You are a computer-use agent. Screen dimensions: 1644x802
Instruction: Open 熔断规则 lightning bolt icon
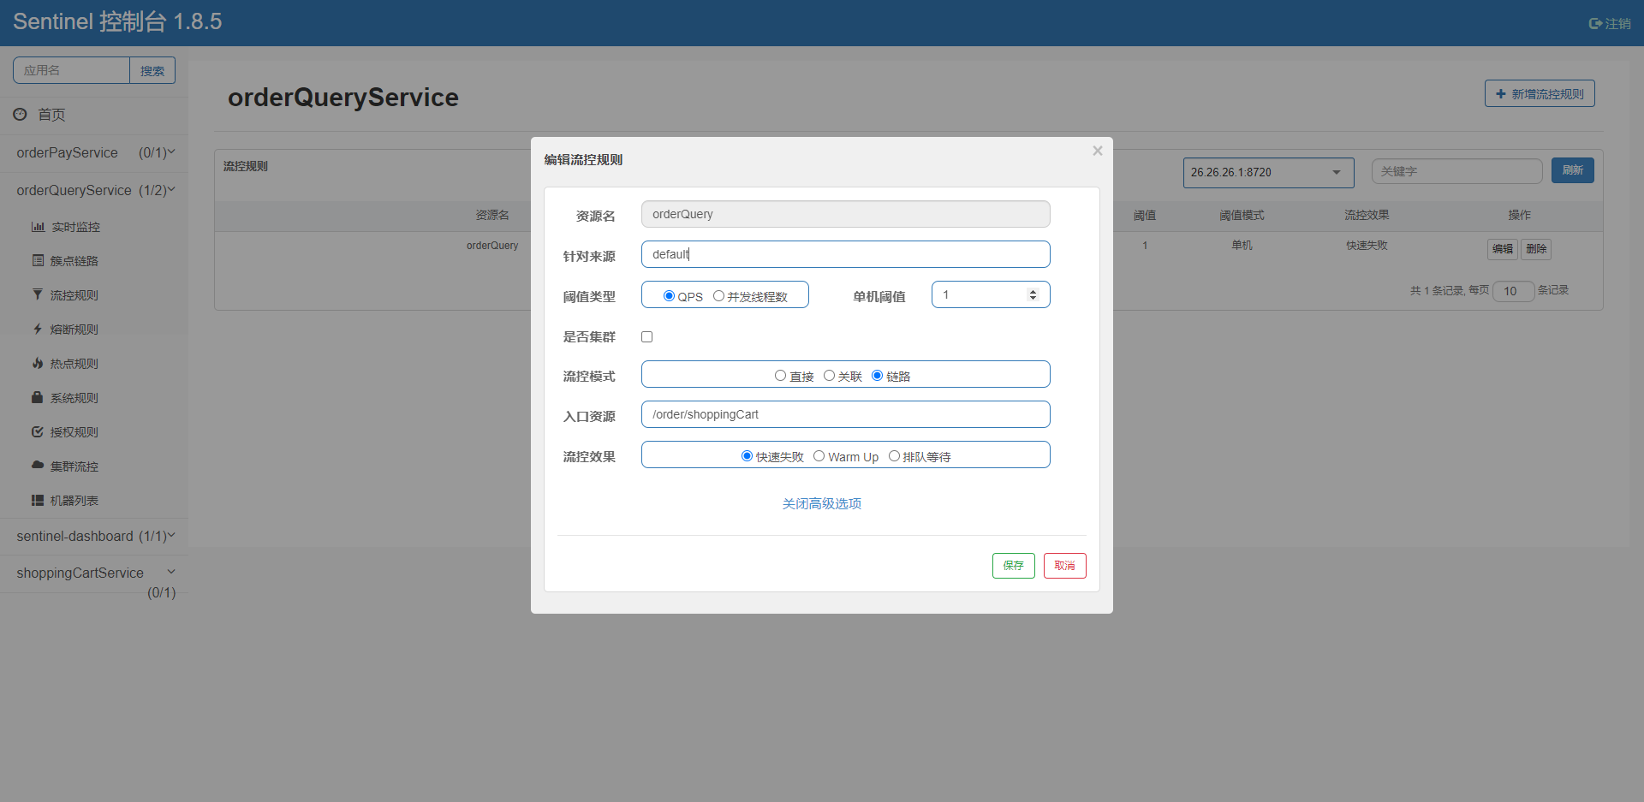38,329
